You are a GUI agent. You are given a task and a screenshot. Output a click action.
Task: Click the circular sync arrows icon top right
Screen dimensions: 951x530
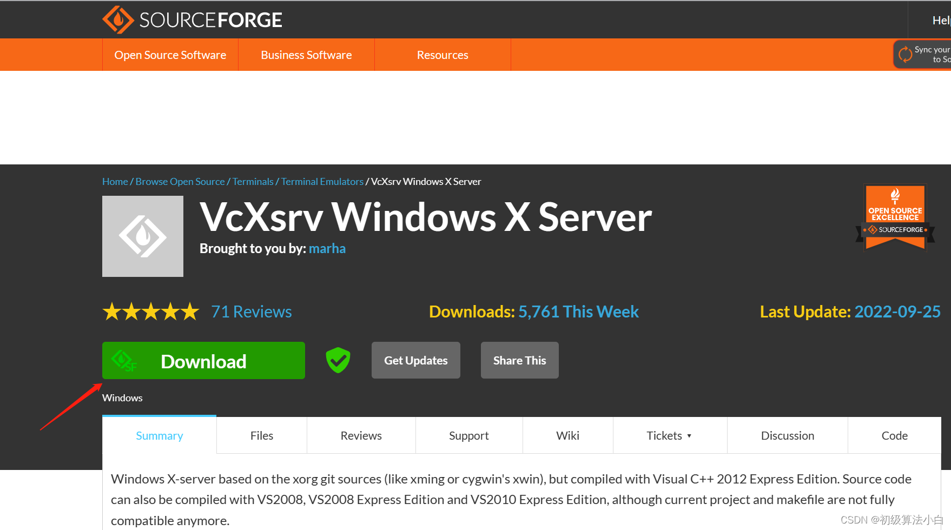(906, 54)
